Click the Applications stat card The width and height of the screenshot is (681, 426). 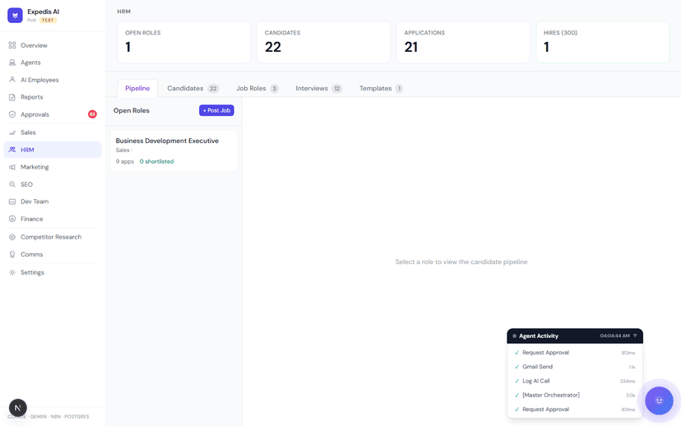pyautogui.click(x=463, y=42)
